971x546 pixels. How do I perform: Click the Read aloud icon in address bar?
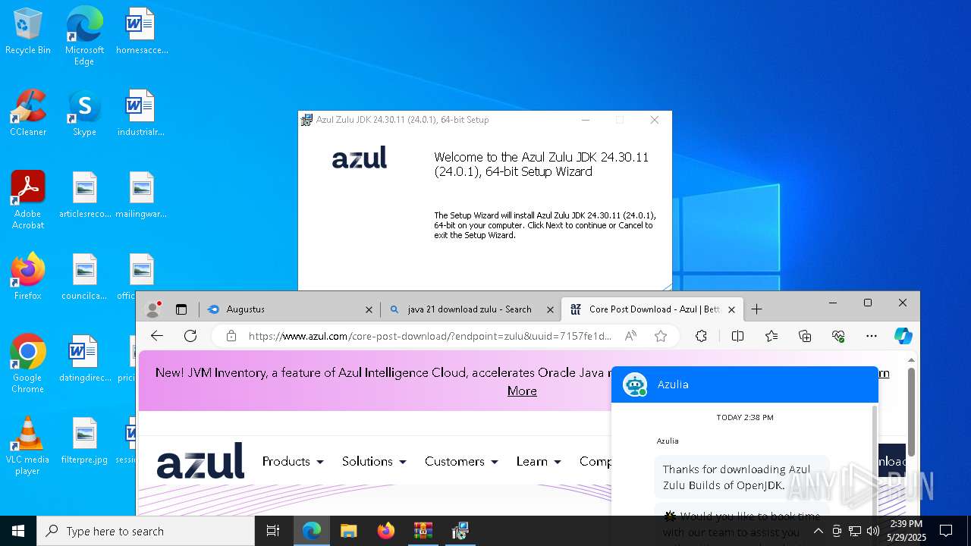tap(630, 336)
